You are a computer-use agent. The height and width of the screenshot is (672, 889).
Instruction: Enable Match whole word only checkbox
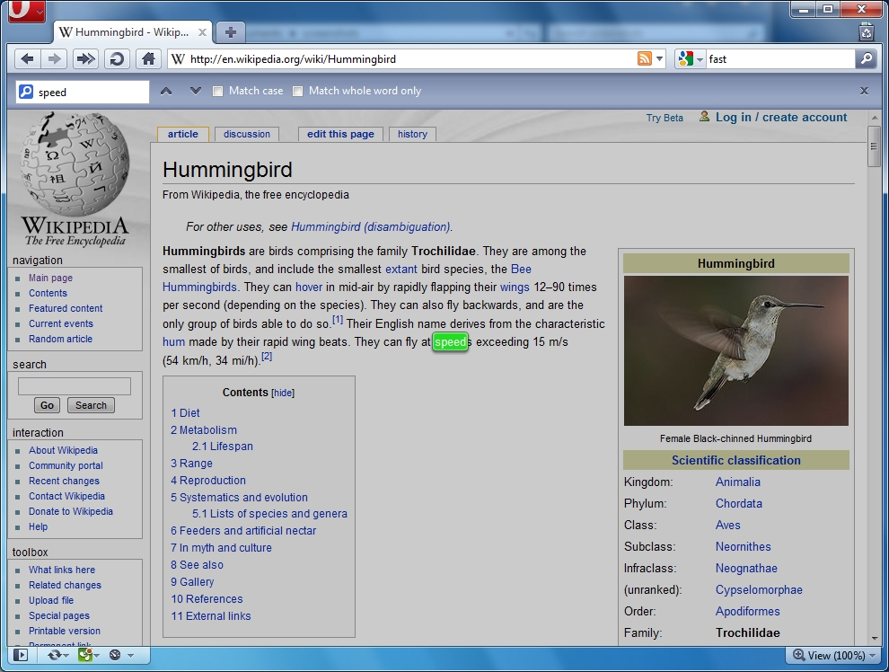coord(297,92)
